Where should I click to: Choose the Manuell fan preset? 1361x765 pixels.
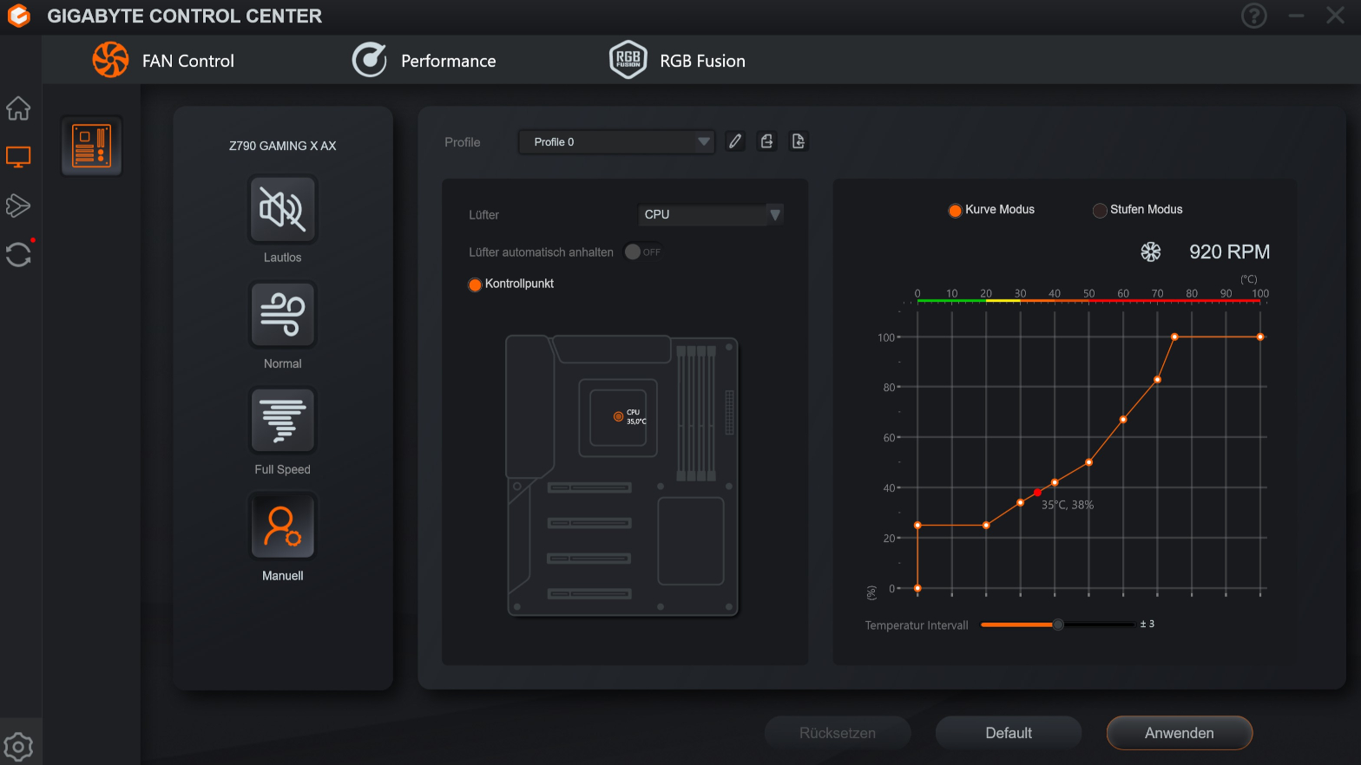(283, 527)
